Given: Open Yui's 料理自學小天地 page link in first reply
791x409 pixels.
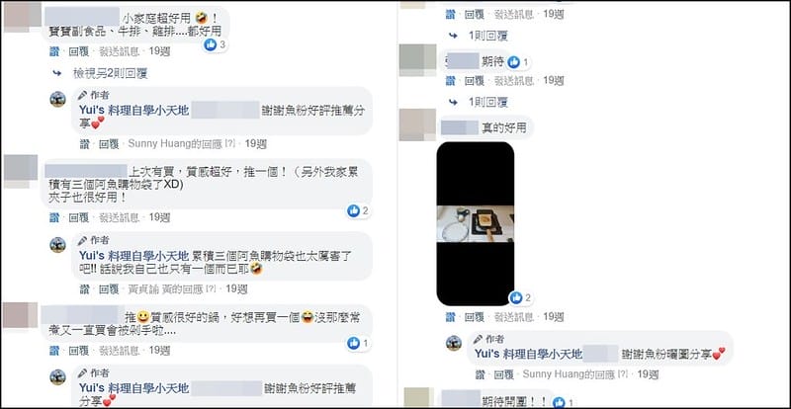Looking at the screenshot, I should point(133,111).
